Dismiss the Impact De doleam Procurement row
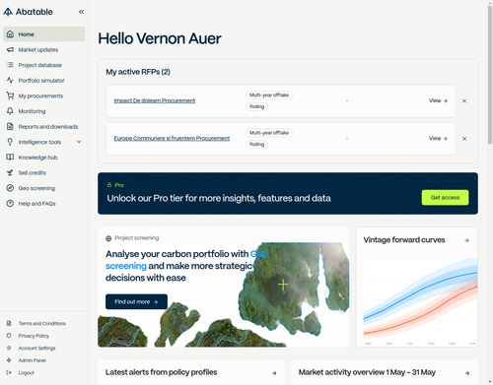The height and width of the screenshot is (385, 493). click(464, 101)
